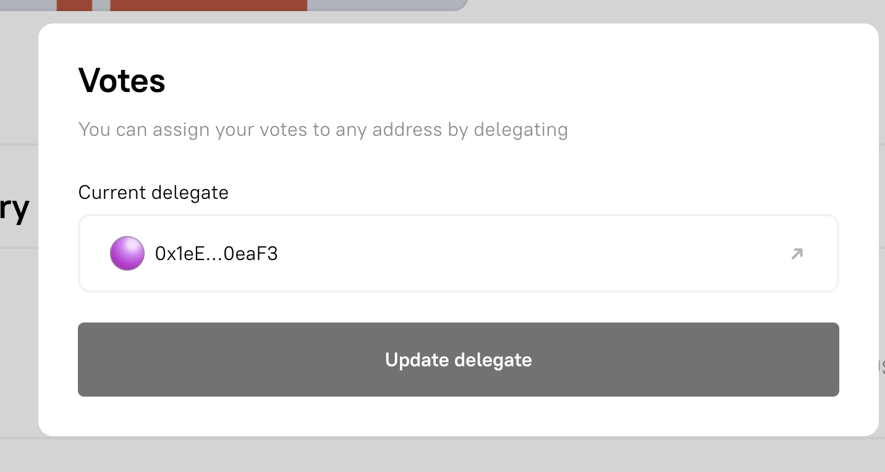885x472 pixels.
Task: Click the partially visible 'ry' heading on the left
Action: pos(14,208)
